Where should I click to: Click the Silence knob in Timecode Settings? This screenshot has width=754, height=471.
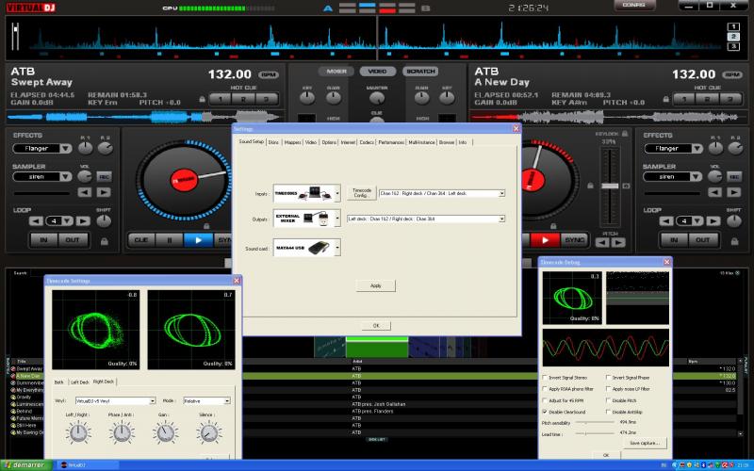(x=208, y=431)
